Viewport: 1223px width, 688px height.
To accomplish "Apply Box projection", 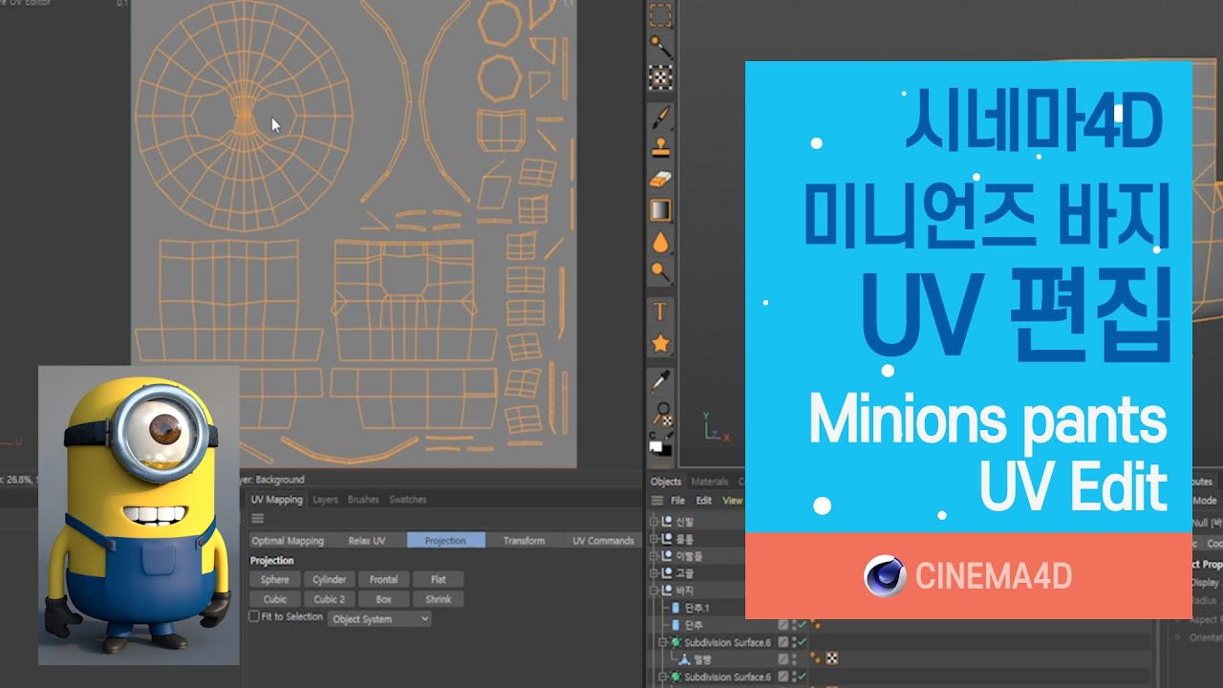I will pyautogui.click(x=384, y=599).
